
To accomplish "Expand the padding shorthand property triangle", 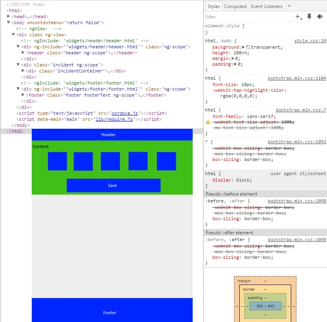I will 236,64.
